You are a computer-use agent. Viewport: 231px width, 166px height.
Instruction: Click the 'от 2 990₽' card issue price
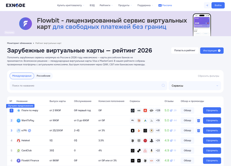click(x=55, y=110)
